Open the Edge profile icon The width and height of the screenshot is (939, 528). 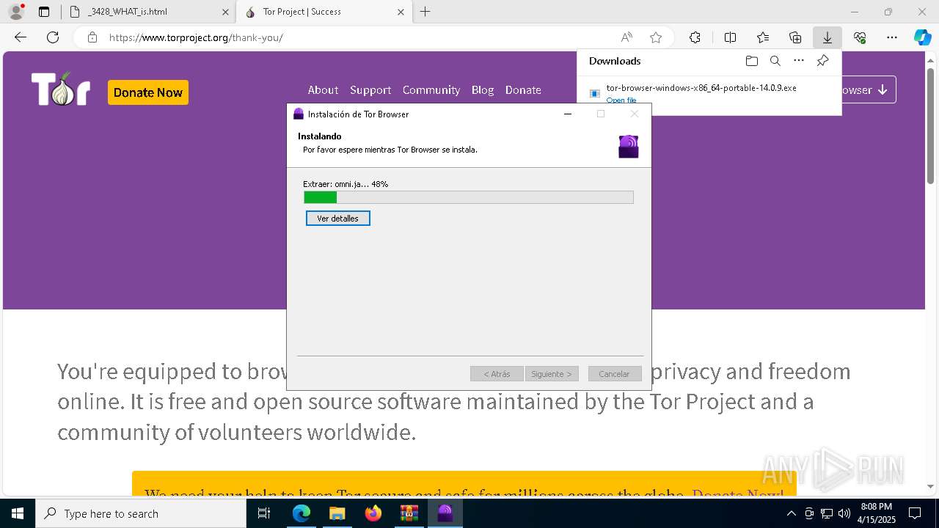click(x=15, y=12)
